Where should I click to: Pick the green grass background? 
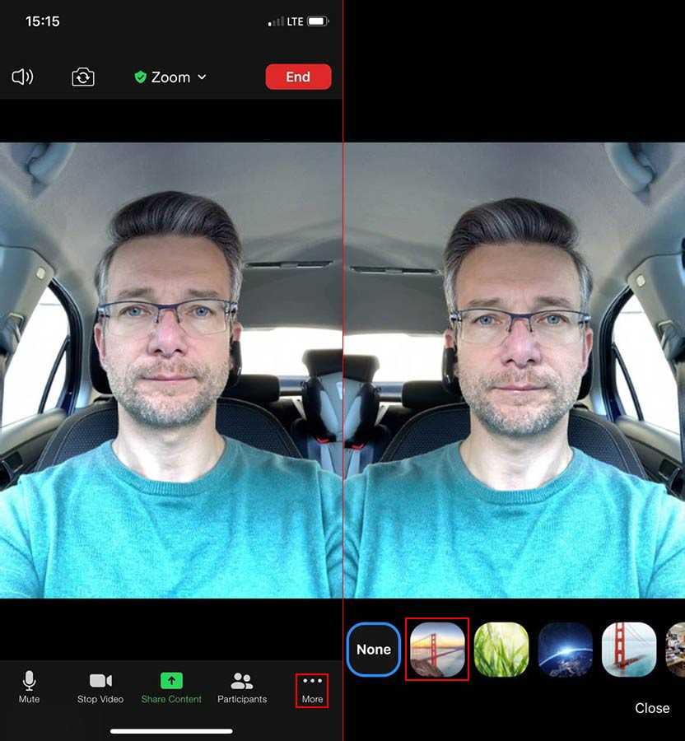(x=501, y=650)
